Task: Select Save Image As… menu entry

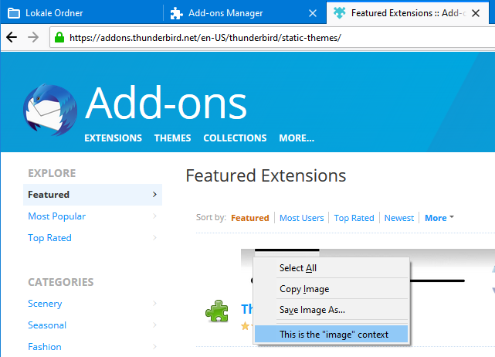Action: 312,310
